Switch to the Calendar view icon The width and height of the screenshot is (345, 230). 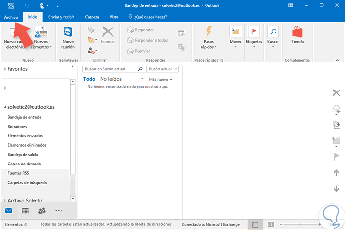pyautogui.click(x=25, y=211)
